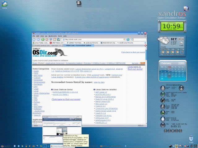
Task: Open the Home desktop icon
Action: (x=5, y=5)
